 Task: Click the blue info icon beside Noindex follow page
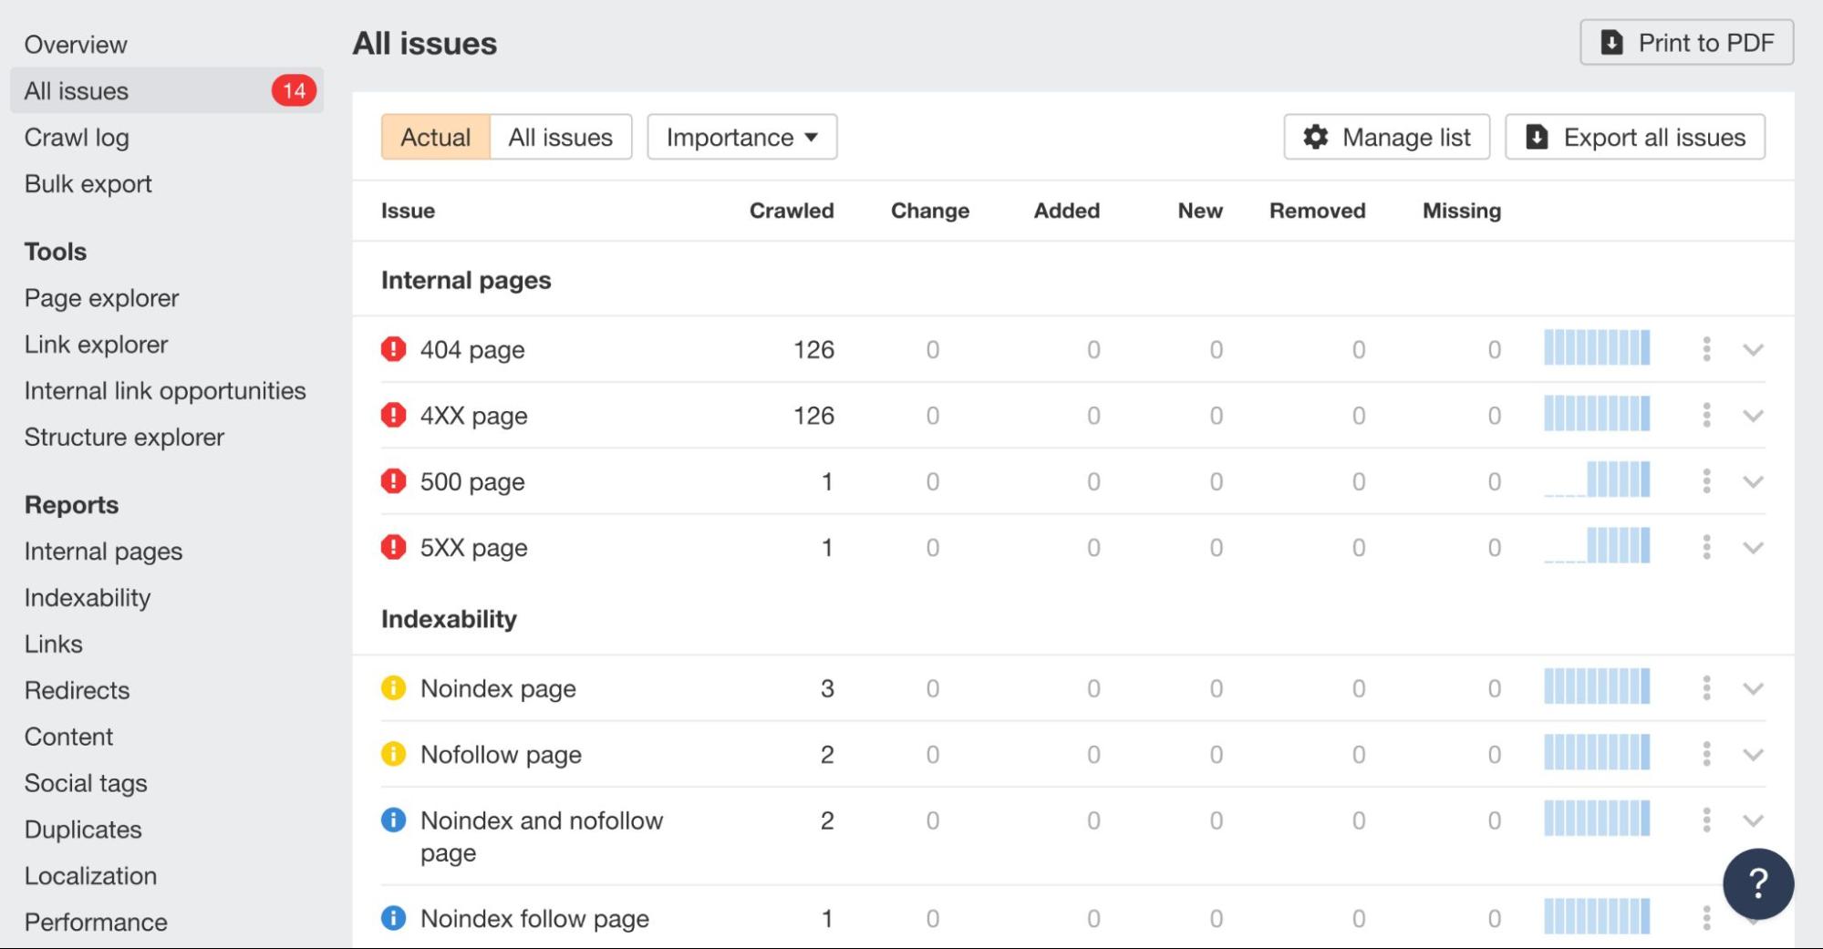pyautogui.click(x=393, y=919)
